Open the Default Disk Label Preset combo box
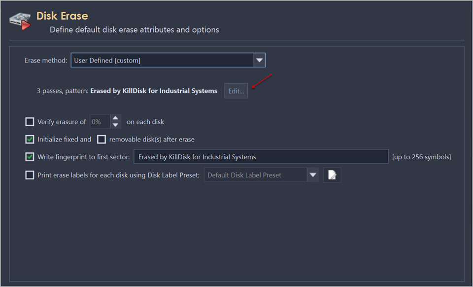 coord(255,175)
